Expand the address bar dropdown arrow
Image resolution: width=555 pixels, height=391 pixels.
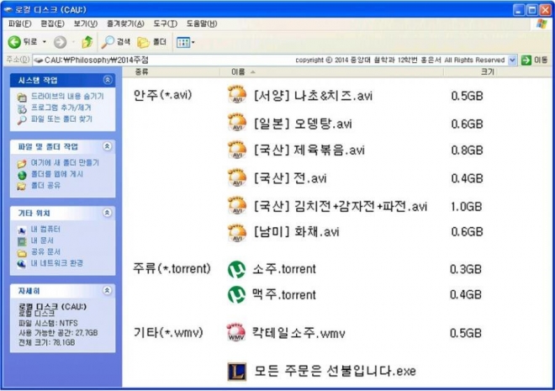[512, 60]
